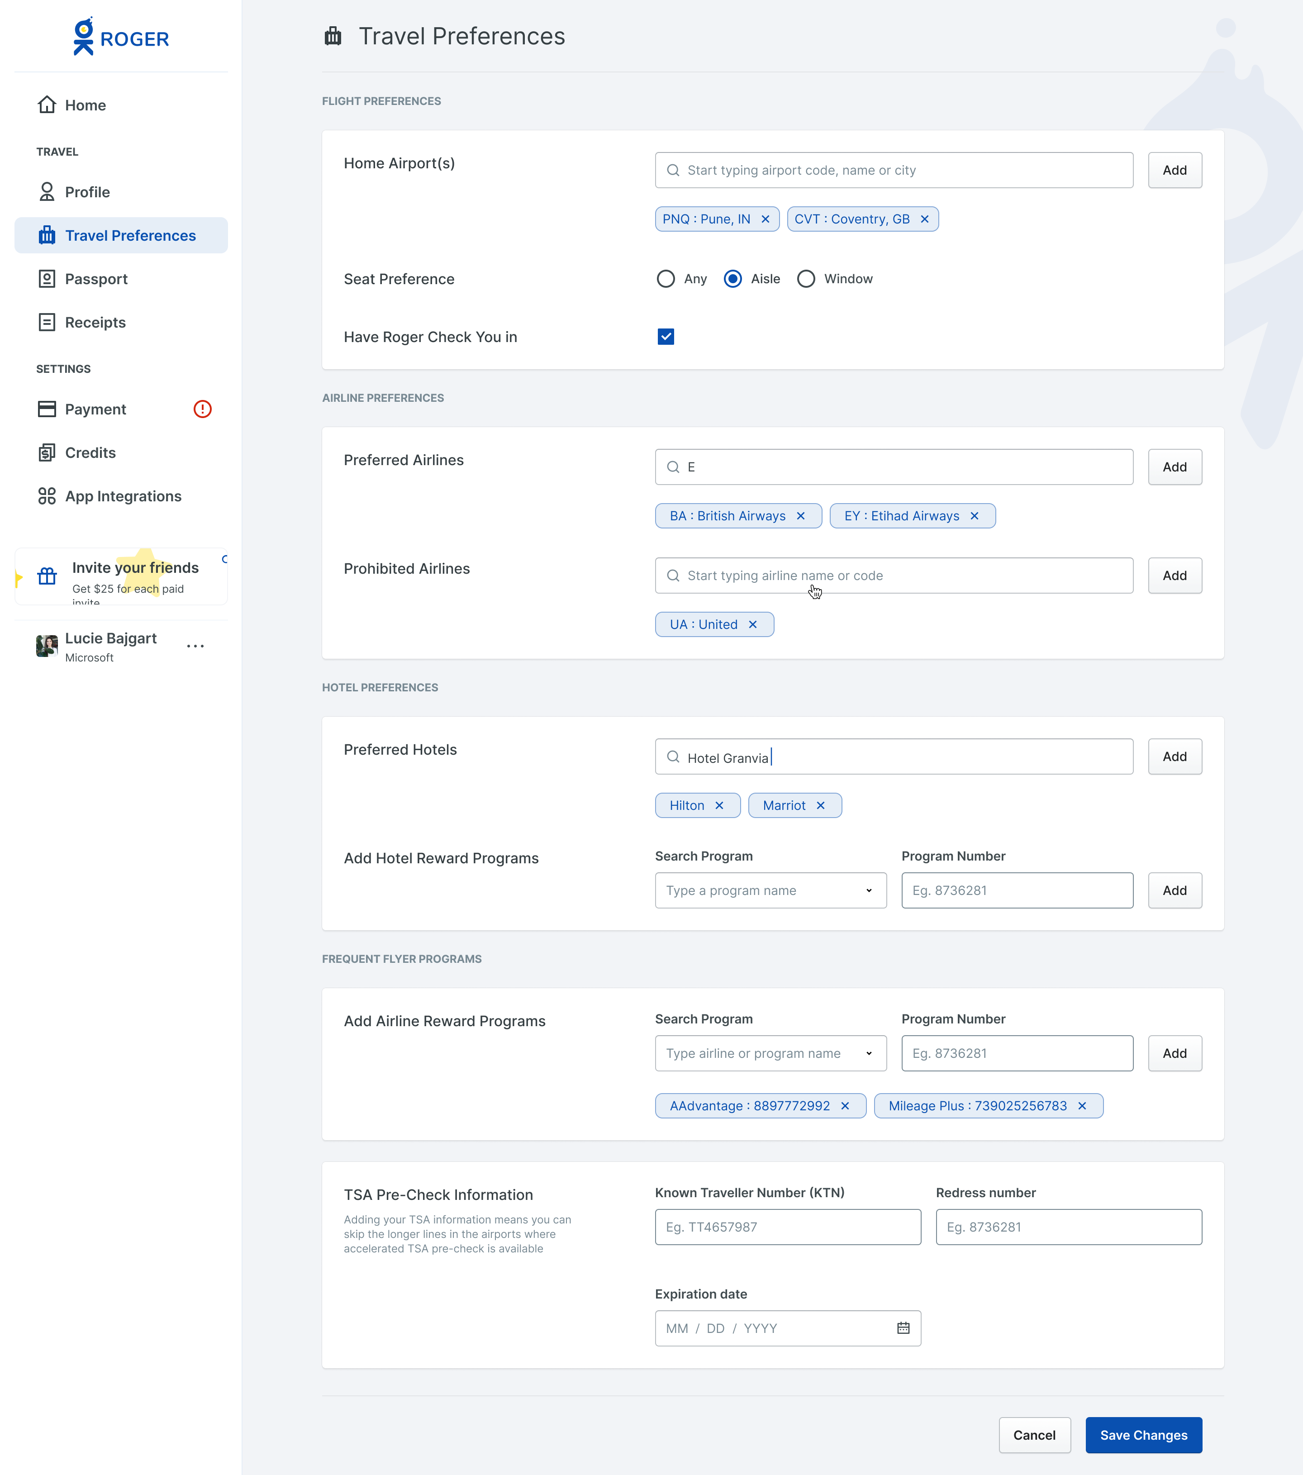This screenshot has height=1475, width=1303.
Task: Click the Invite your friends gift card
Action: 121,576
